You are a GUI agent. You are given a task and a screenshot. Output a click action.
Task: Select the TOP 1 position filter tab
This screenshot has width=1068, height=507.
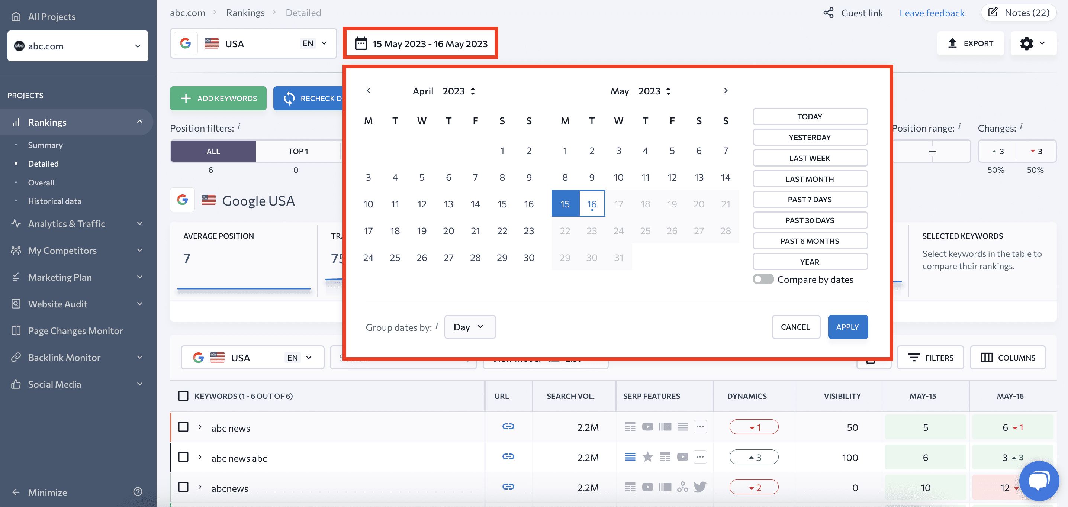(x=297, y=151)
